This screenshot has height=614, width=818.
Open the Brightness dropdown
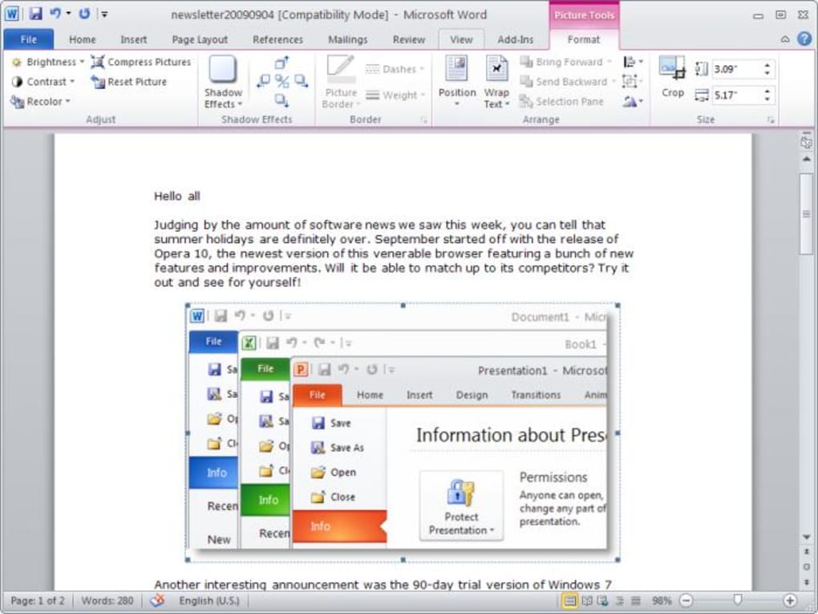click(47, 61)
